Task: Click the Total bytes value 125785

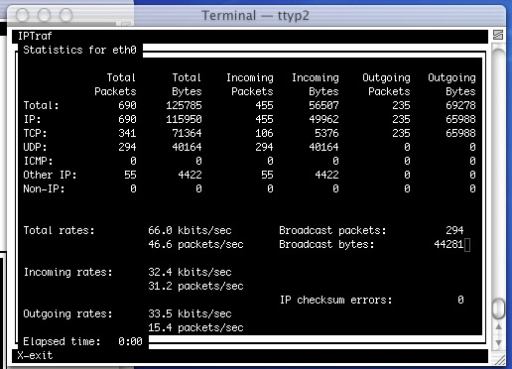Action: (184, 105)
